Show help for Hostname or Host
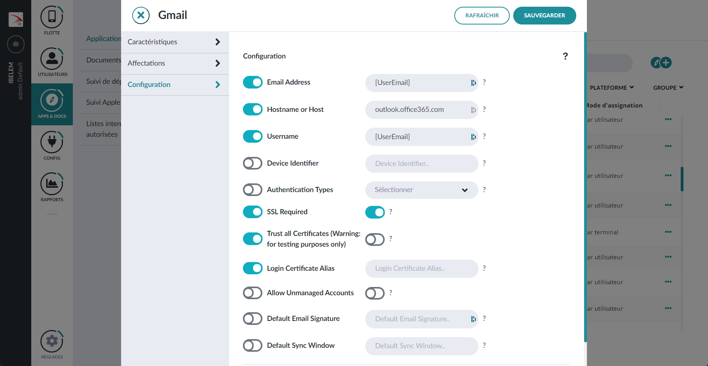The image size is (708, 366). 484,109
